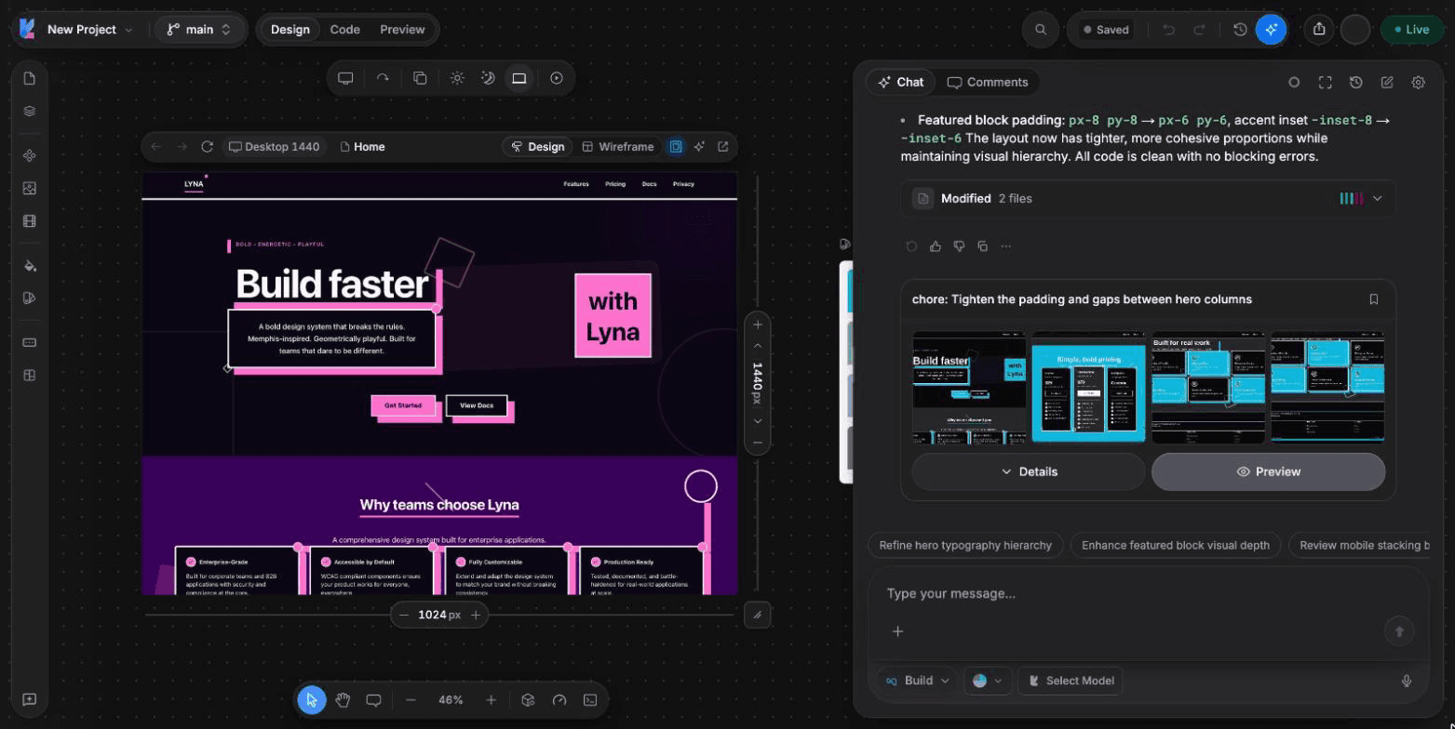Switch frame to Wireframe mode
This screenshot has height=729, width=1455.
(617, 147)
